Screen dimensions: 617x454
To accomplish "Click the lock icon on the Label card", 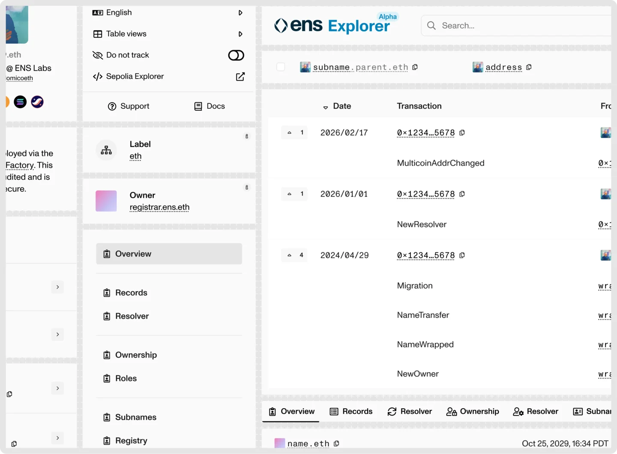I will [246, 136].
